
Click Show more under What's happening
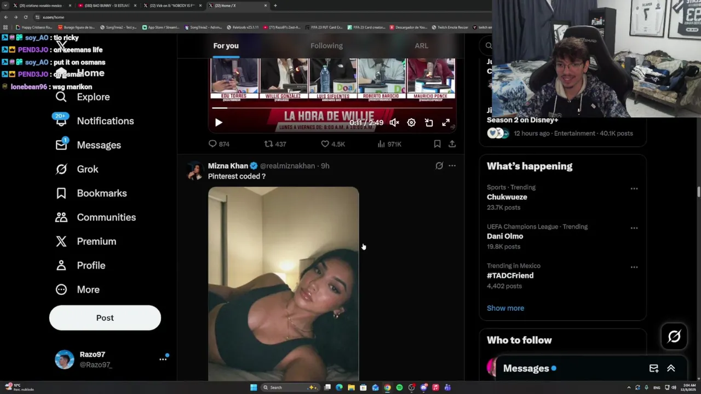505,308
